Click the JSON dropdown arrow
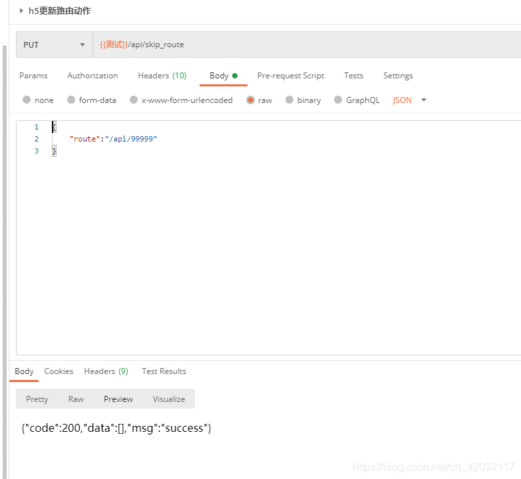Viewport: 521px width, 479px height. (424, 100)
